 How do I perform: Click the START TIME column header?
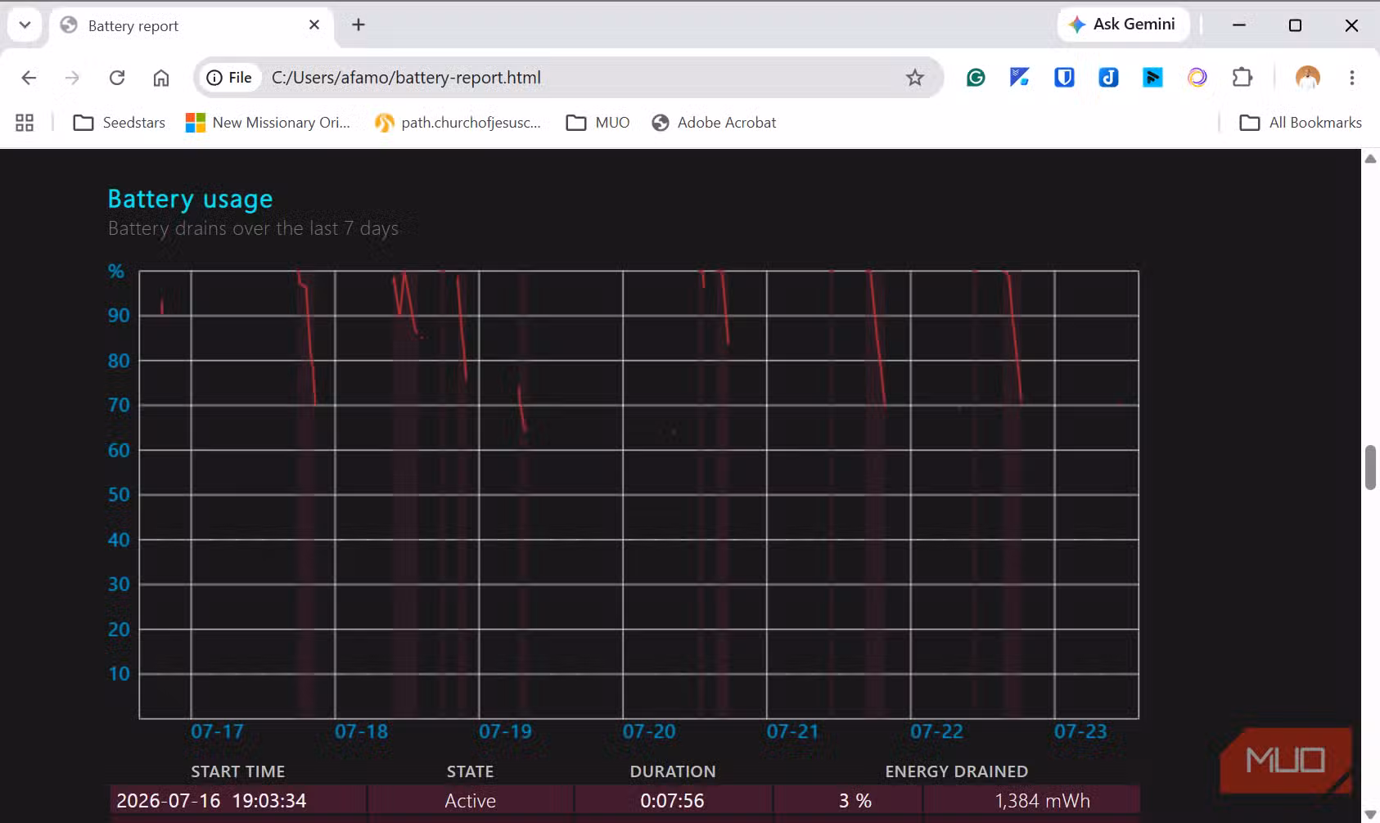[238, 771]
